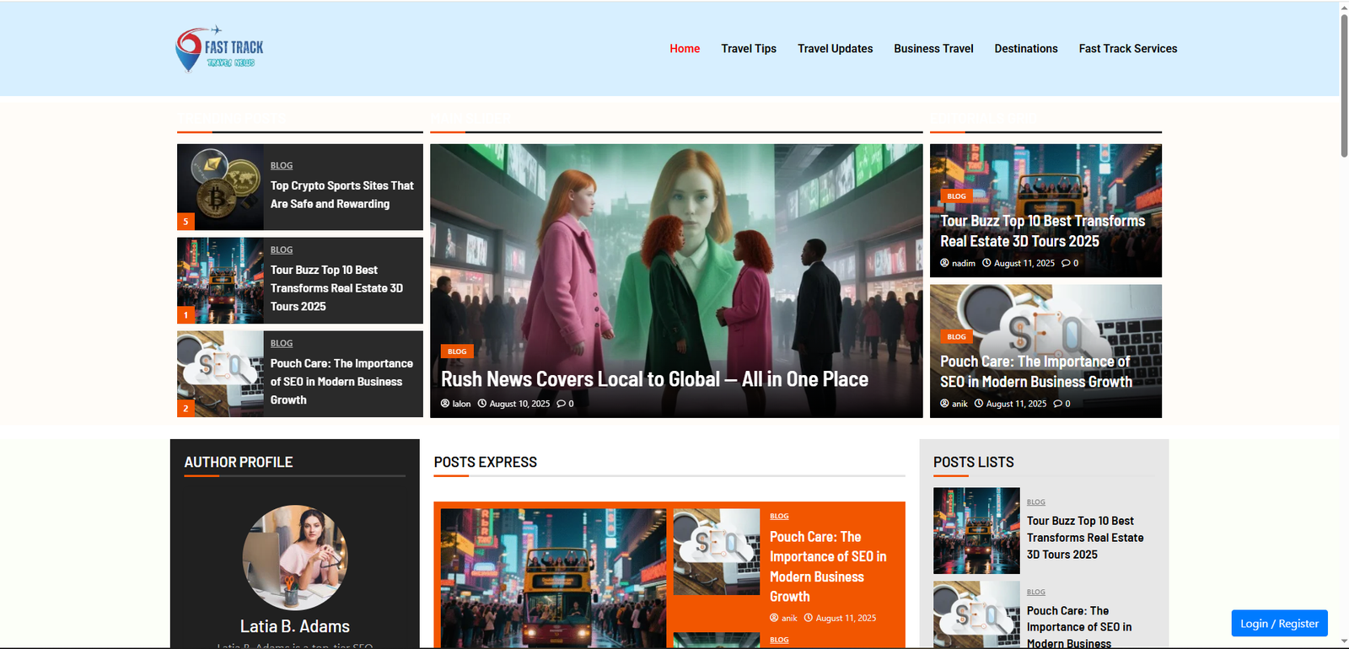Click BLOG tag above left Tour Buzz post
This screenshot has width=1349, height=649.
[282, 249]
